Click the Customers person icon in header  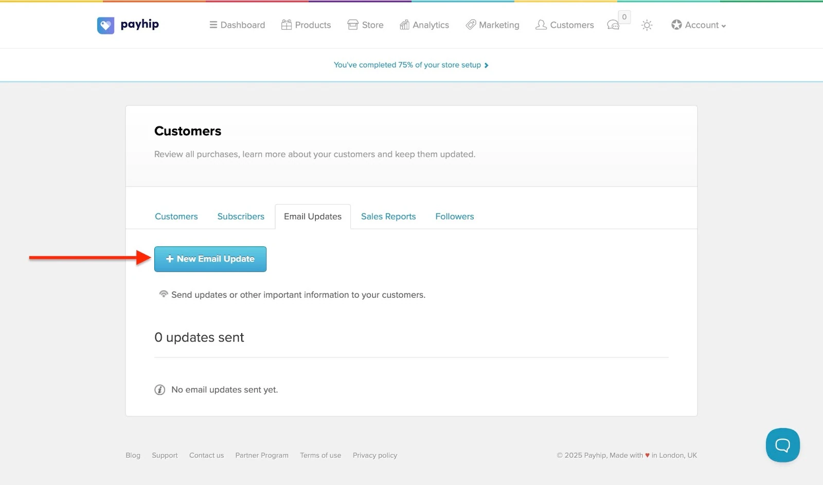(x=541, y=25)
